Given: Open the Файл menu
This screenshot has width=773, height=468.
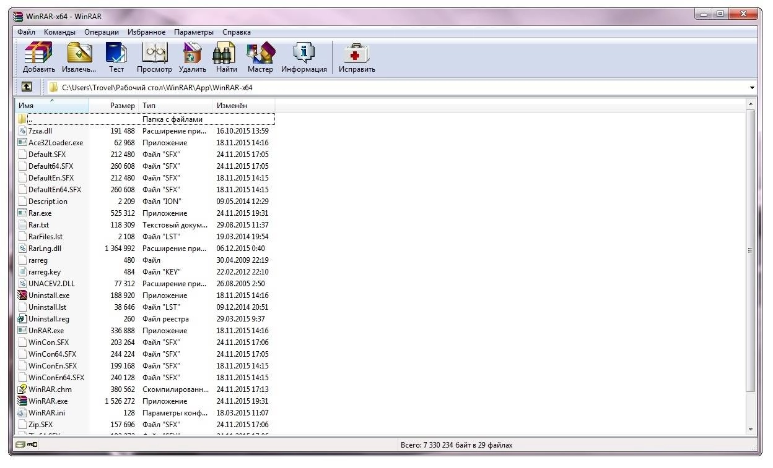Looking at the screenshot, I should (x=26, y=32).
